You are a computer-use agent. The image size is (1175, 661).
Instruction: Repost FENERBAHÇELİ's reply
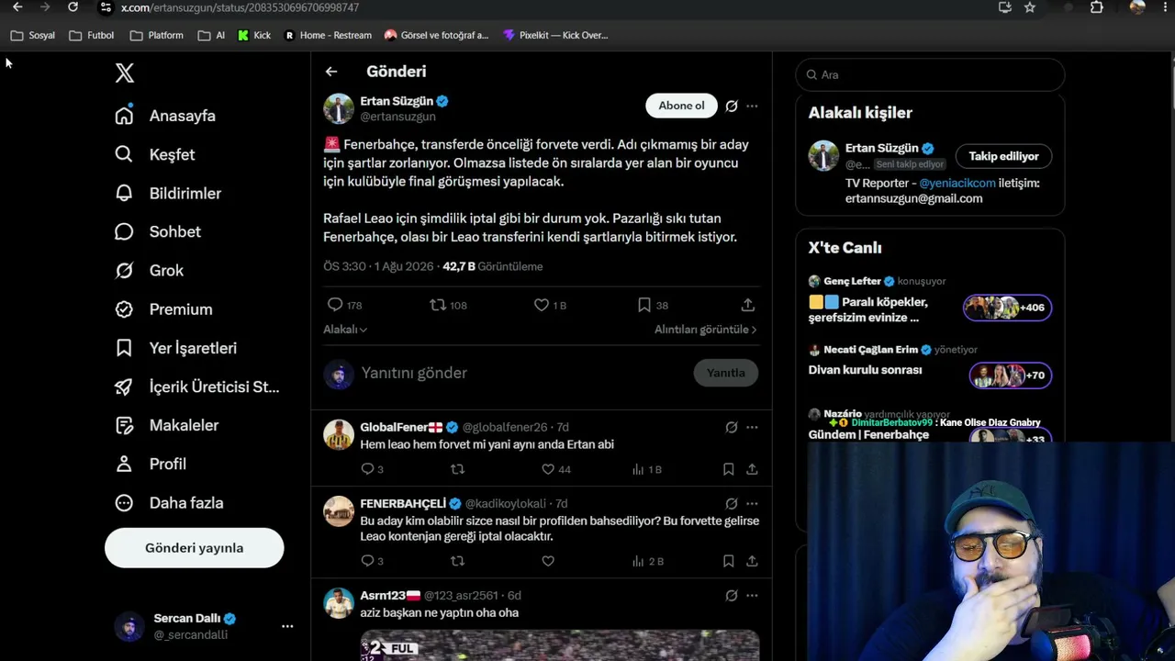point(457,561)
